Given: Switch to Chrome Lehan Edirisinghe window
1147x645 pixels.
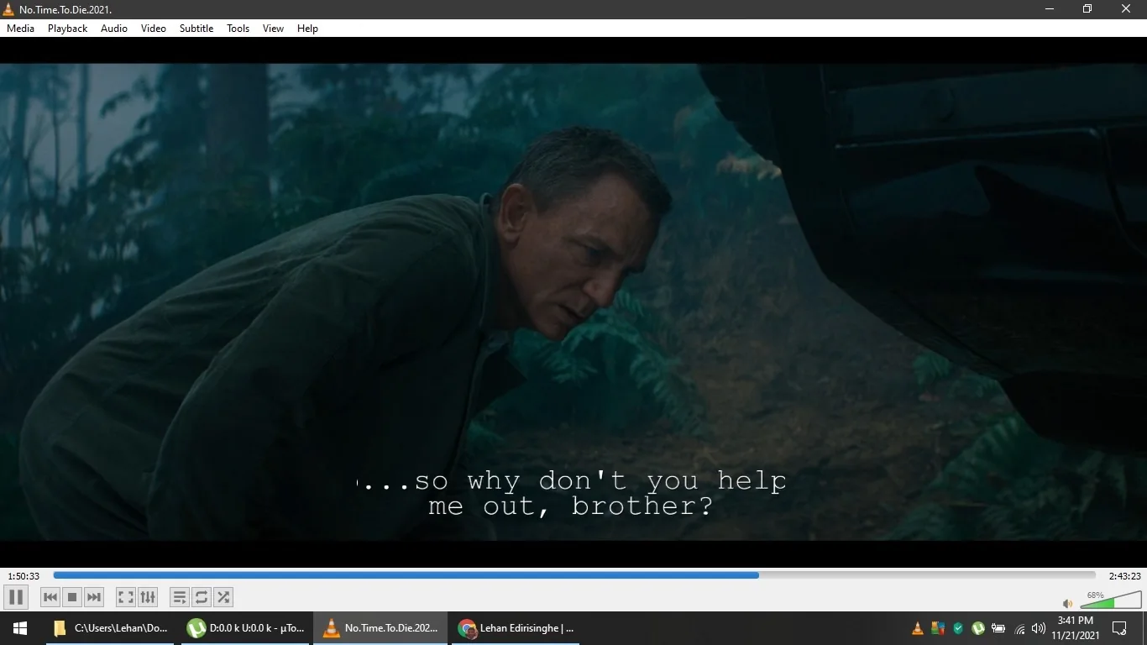Looking at the screenshot, I should pos(517,628).
